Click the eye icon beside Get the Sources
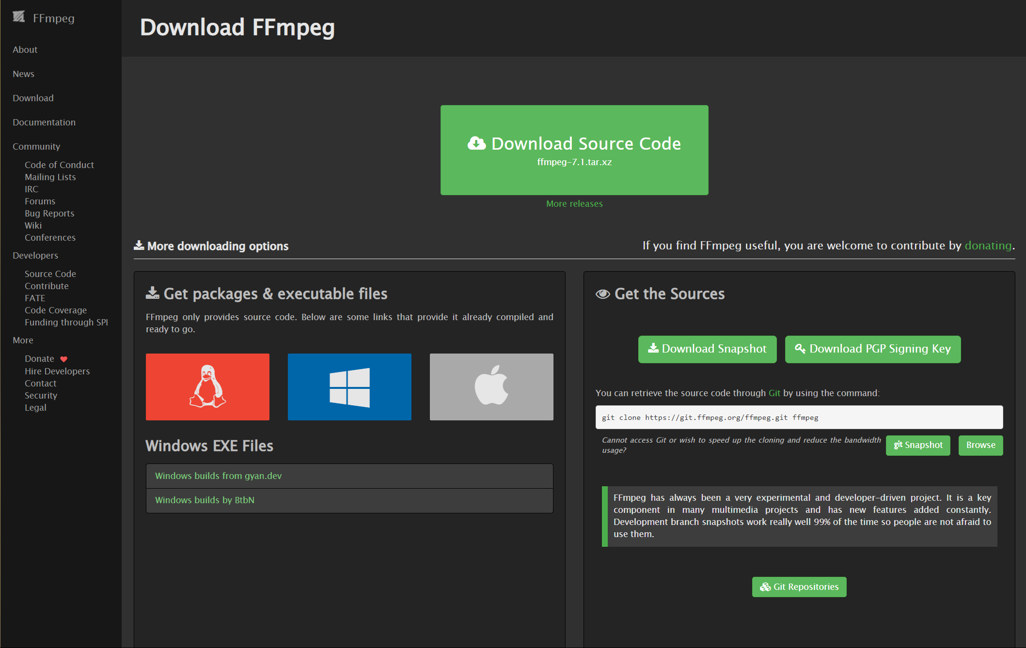The height and width of the screenshot is (648, 1026). pyautogui.click(x=602, y=293)
